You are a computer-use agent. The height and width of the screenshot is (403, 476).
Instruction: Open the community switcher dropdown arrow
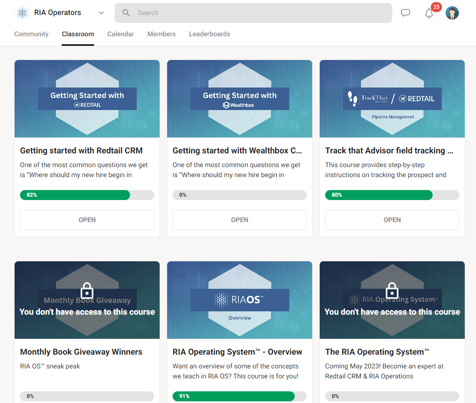tap(101, 13)
